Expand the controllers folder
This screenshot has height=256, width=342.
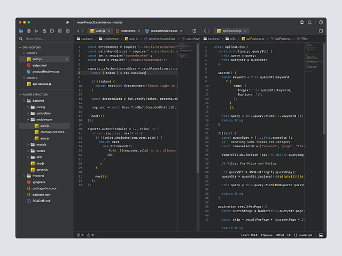[44, 113]
